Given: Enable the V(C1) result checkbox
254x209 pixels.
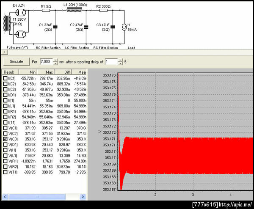Looking at the screenshot, I should point(6,128).
